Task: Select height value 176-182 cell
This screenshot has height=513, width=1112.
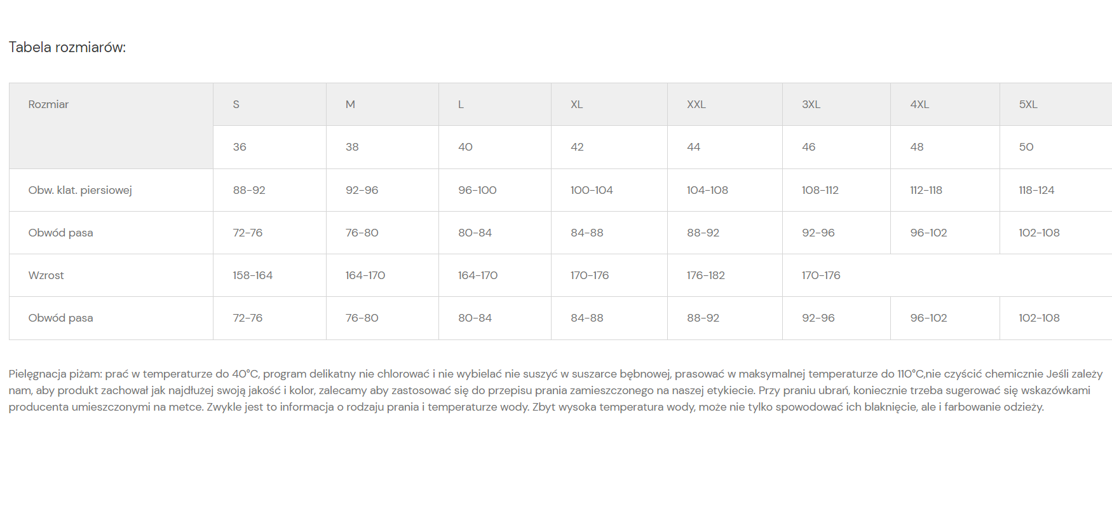Action: [x=705, y=275]
